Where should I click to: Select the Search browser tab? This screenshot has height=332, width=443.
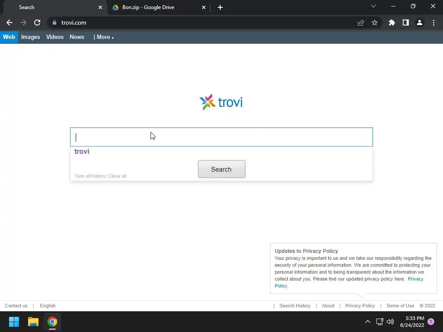55,7
